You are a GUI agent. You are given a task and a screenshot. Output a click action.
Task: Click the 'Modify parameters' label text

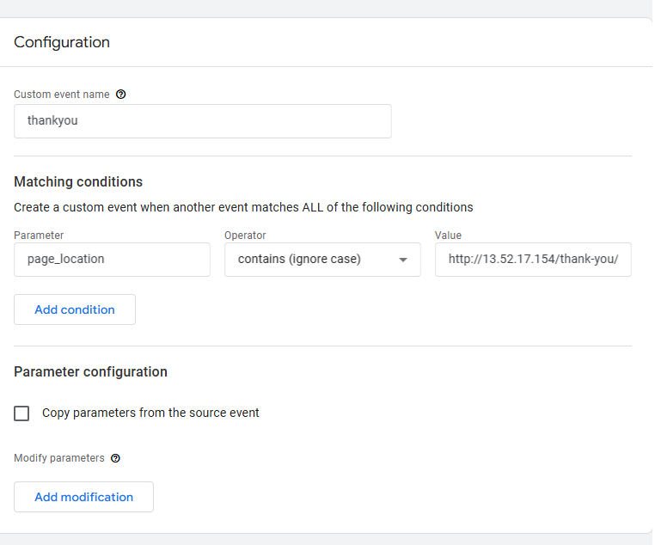pyautogui.click(x=59, y=458)
